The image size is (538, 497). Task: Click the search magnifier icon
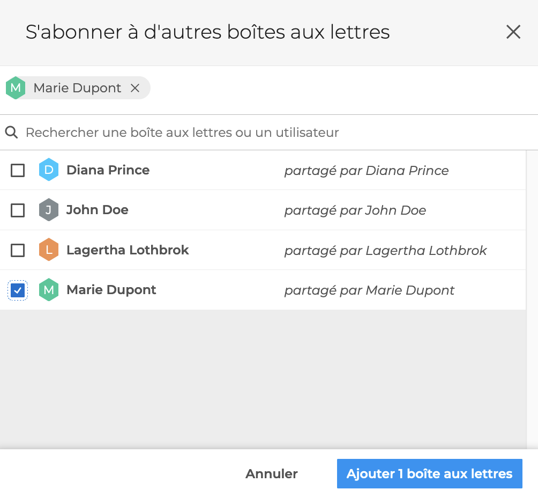tap(11, 132)
